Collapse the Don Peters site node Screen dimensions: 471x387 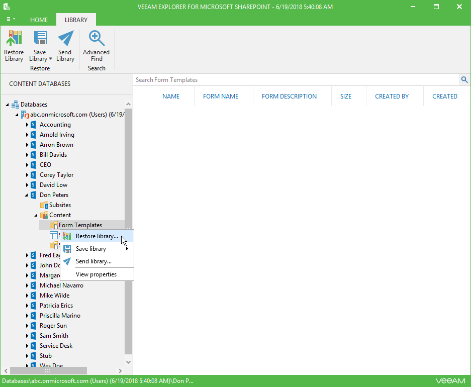pos(27,195)
